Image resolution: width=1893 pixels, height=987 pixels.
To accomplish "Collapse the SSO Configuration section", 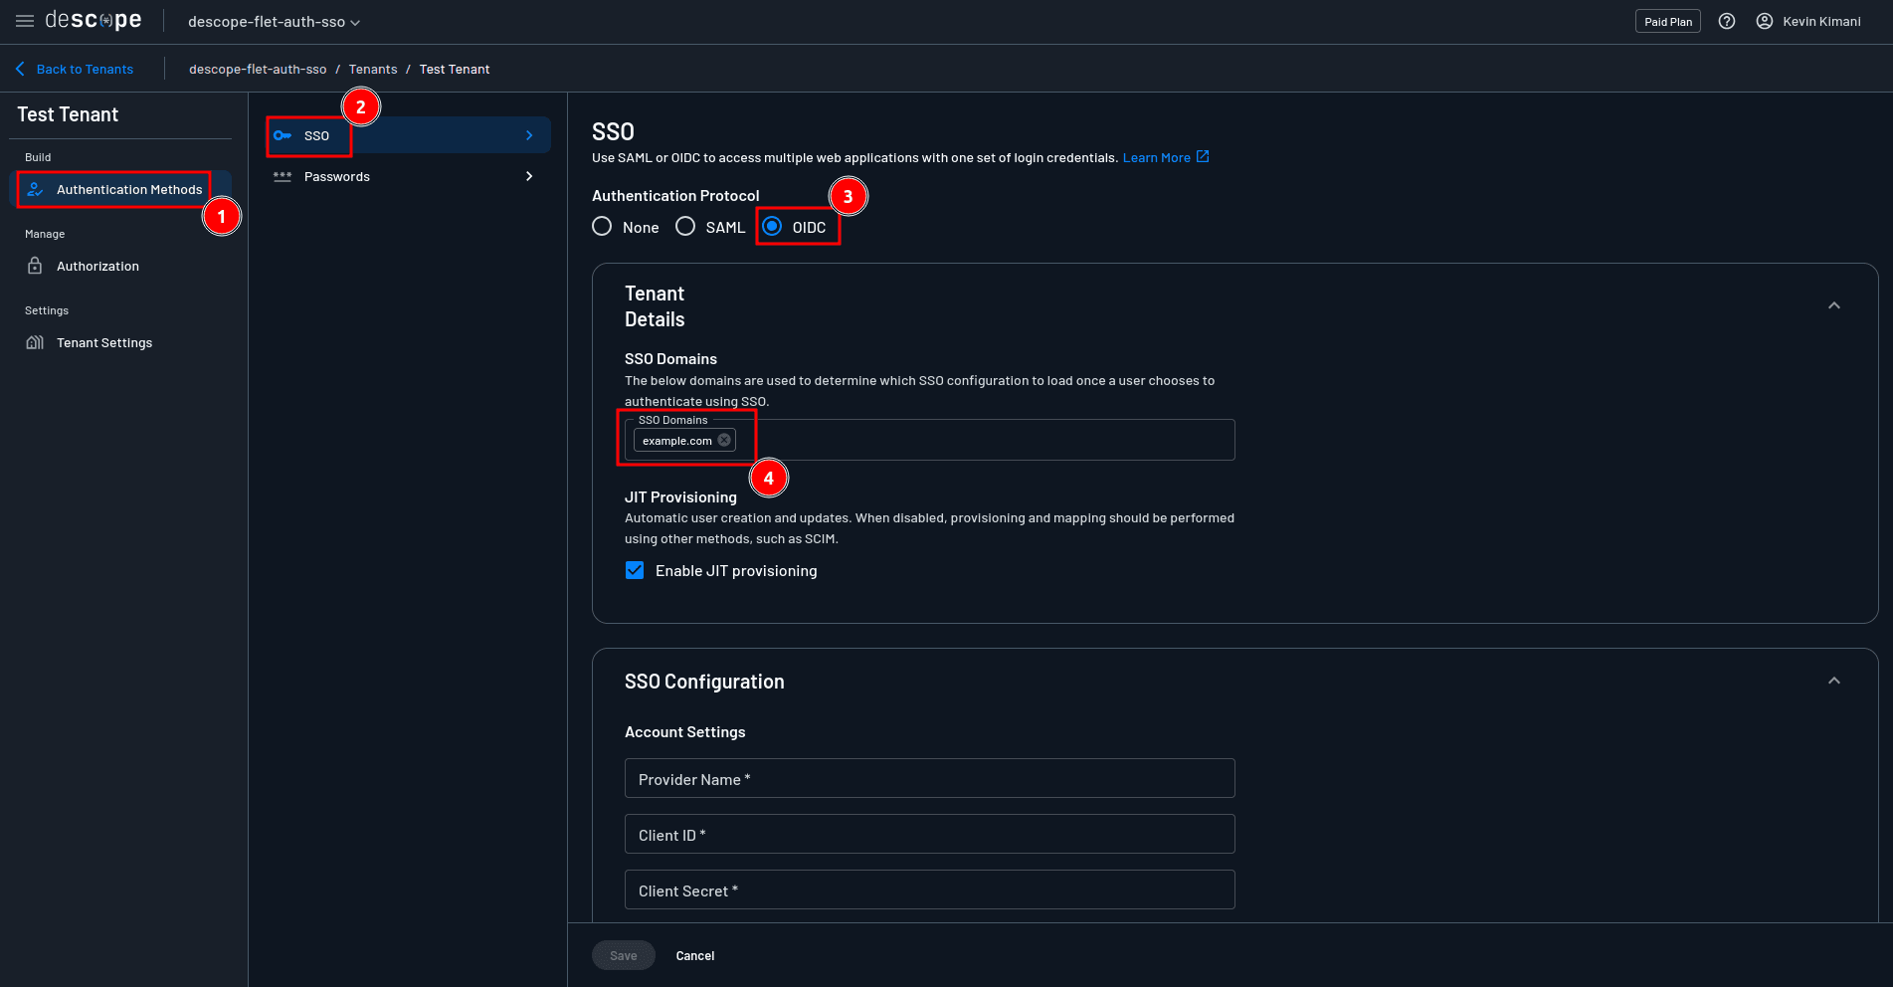I will (1834, 681).
